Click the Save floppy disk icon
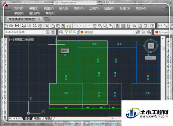 [17, 26]
